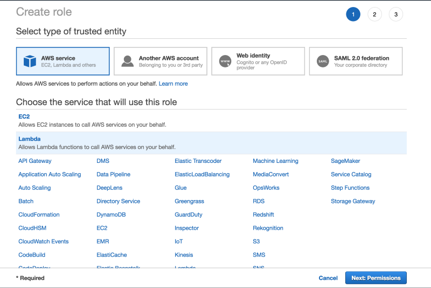Screen dimensions: 431x288
Task: Choose Service Catalog service
Action: [351, 174]
